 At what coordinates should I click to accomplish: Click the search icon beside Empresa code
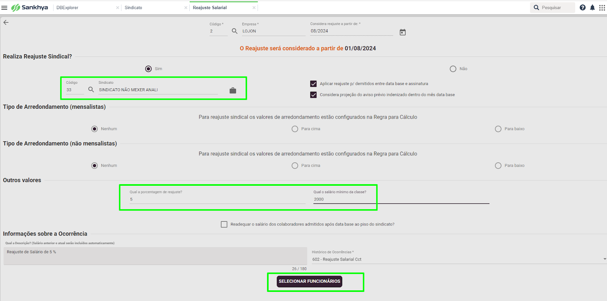pos(234,31)
